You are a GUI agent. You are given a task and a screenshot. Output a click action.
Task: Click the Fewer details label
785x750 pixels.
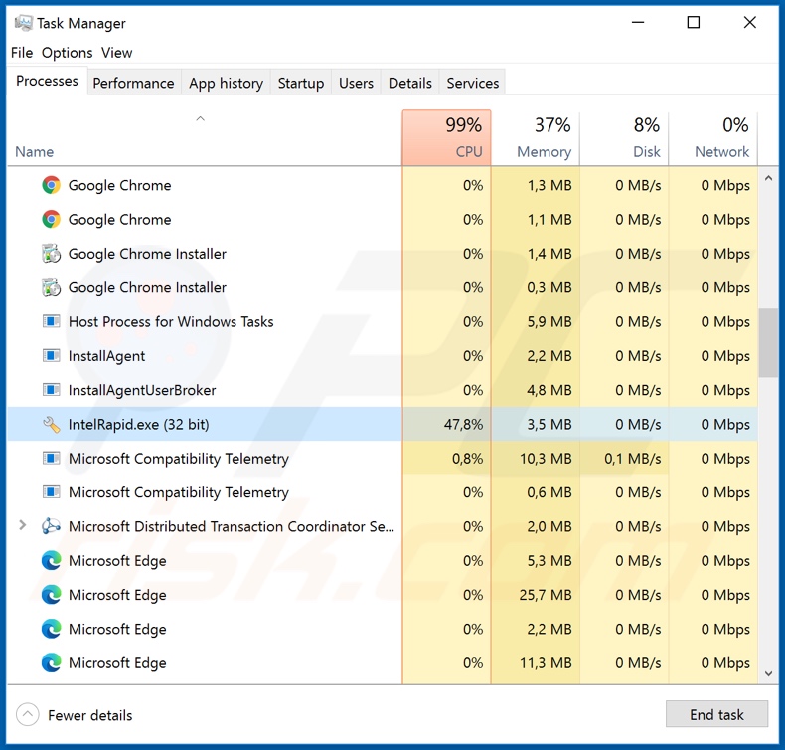coord(90,715)
